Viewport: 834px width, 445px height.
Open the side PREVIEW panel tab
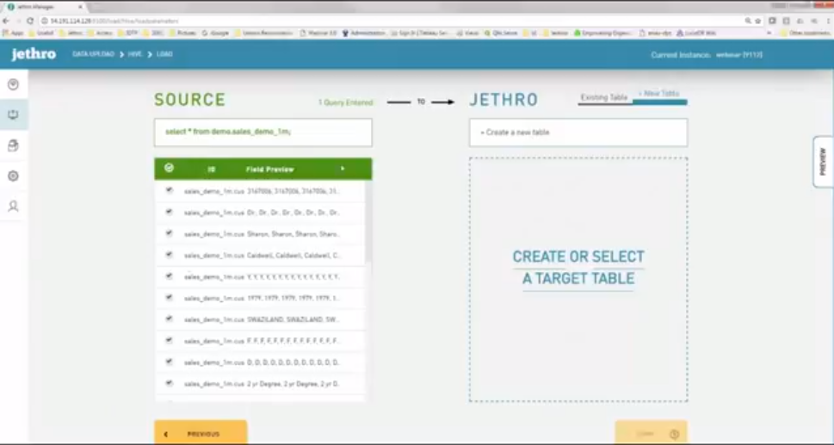click(823, 162)
